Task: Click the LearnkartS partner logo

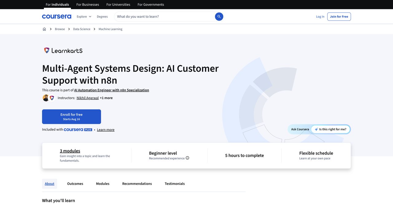Action: (63, 50)
